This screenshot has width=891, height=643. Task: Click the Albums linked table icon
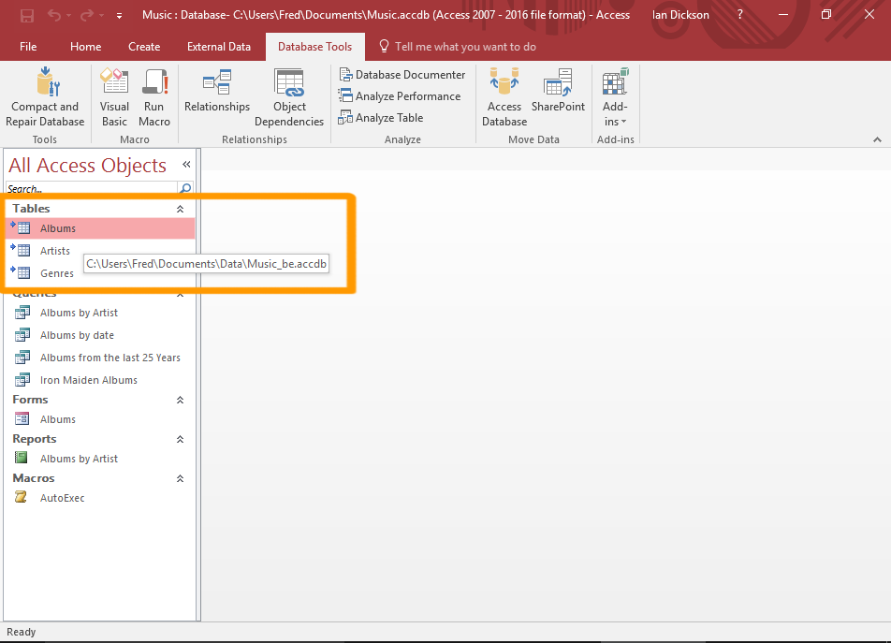coord(21,227)
